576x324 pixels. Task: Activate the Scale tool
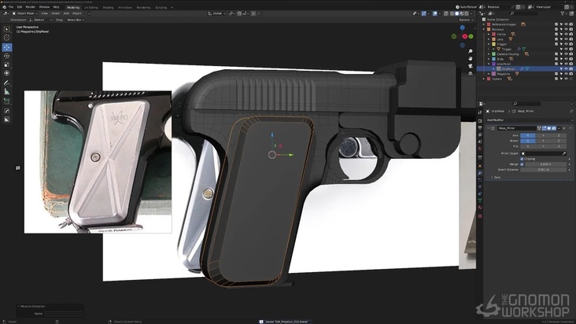(6, 64)
